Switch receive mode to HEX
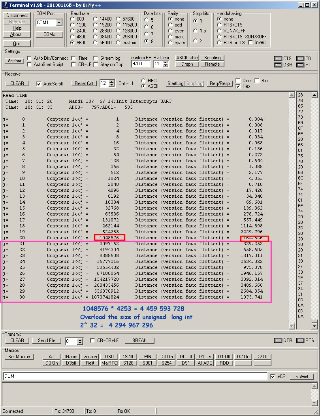 (143, 80)
